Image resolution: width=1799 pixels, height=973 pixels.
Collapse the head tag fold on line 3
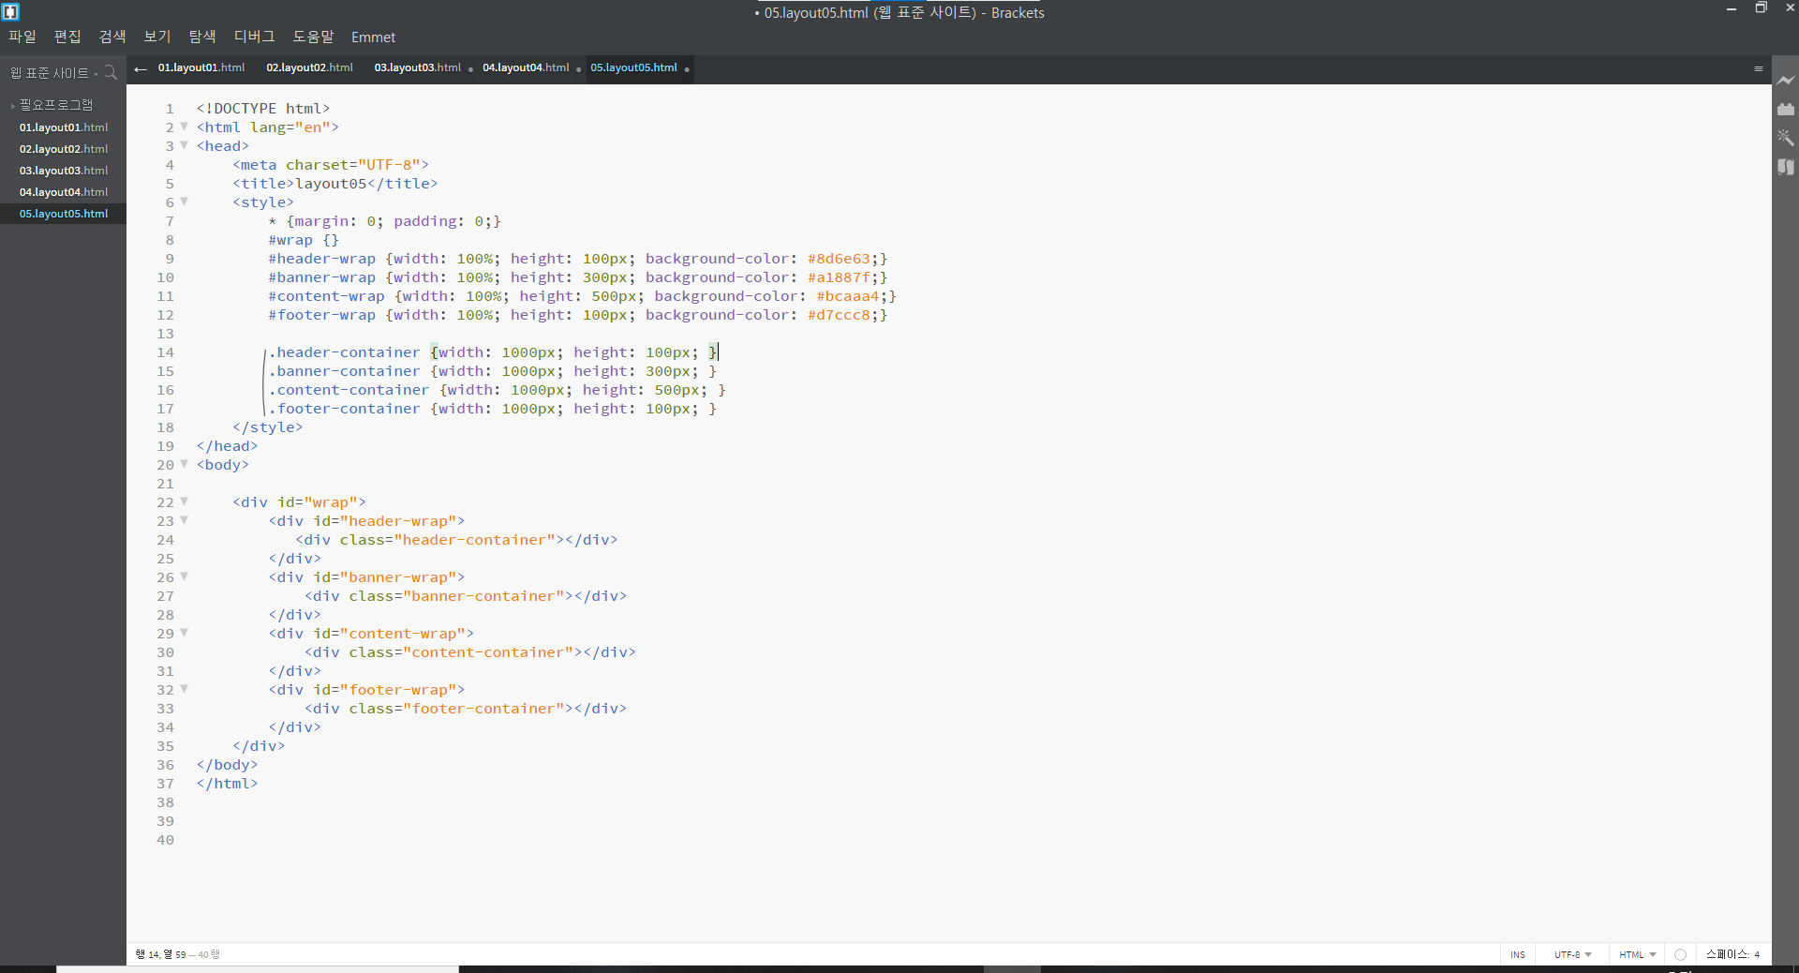tap(185, 145)
